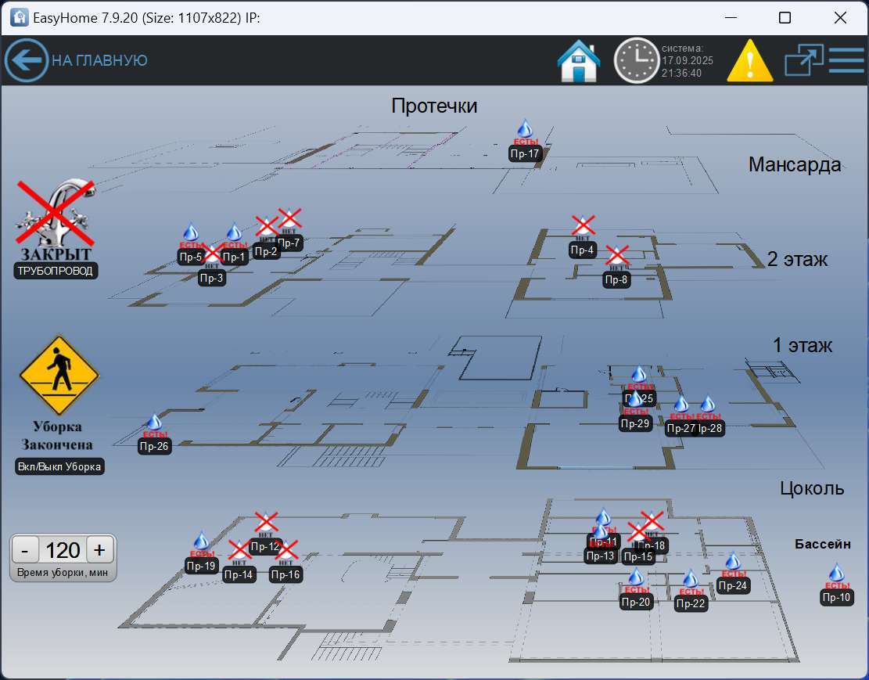Screen dimensions: 869x680
Task: Decrease cleaning time with minus button
Action: point(25,550)
